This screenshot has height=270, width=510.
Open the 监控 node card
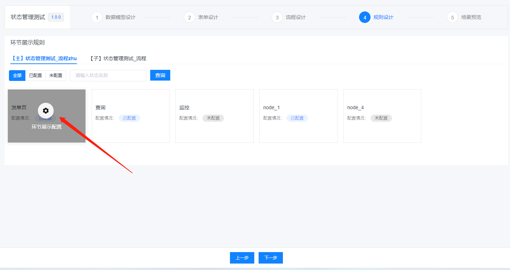[214, 116]
